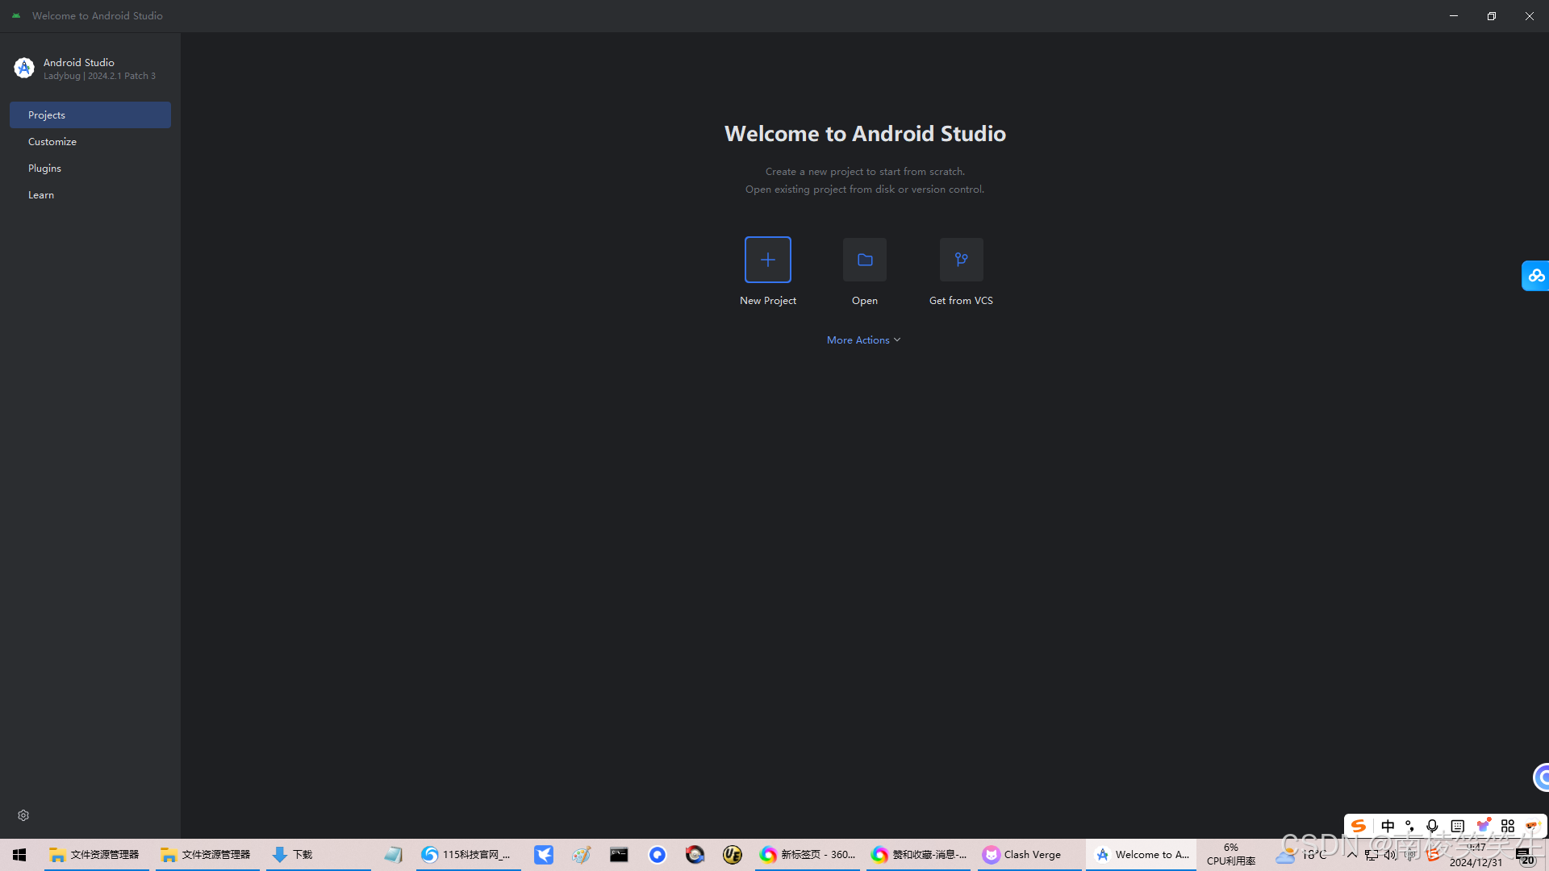Open the IME toolbox grid icon

point(1507,826)
